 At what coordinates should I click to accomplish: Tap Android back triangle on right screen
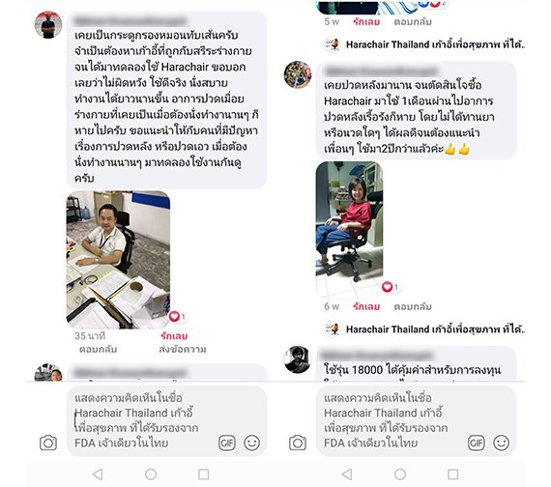click(x=347, y=474)
